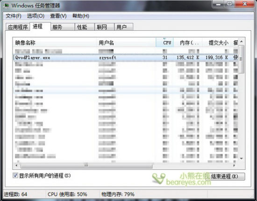Click the list's vertical scrollbar up arrow
This screenshot has width=257, height=201.
pos(242,42)
